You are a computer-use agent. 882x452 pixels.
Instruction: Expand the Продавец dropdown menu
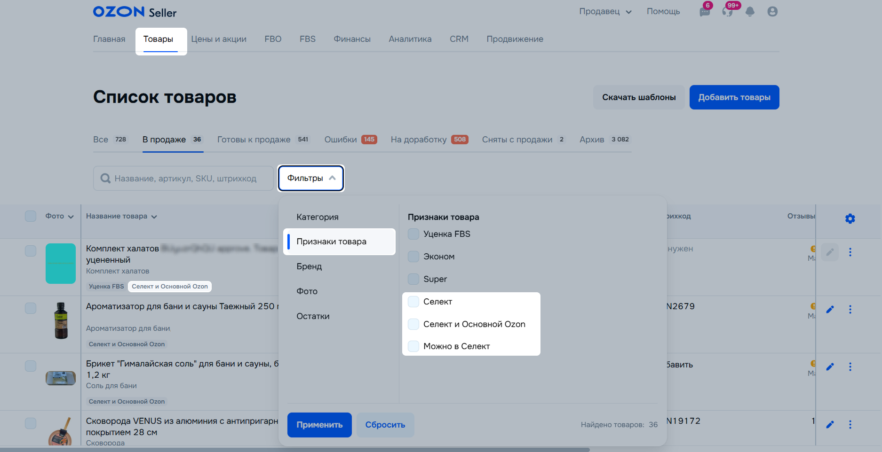coord(605,12)
